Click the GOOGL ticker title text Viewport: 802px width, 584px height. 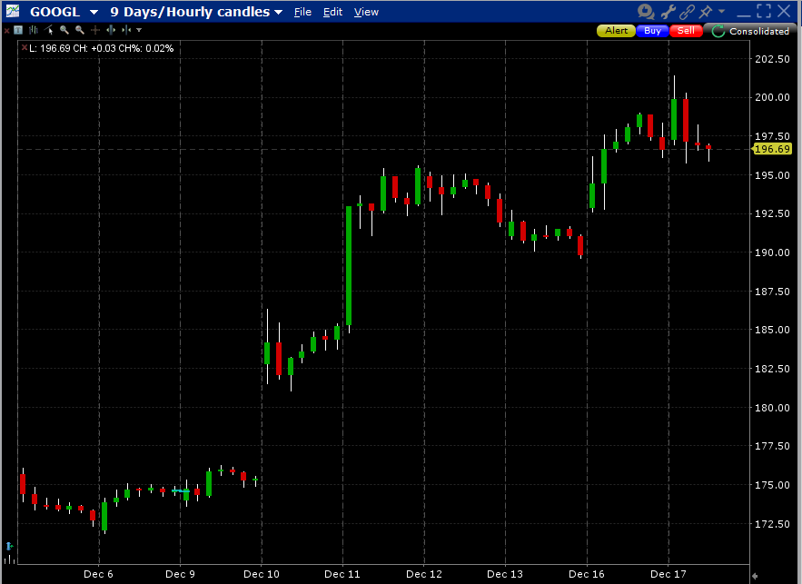tap(54, 12)
